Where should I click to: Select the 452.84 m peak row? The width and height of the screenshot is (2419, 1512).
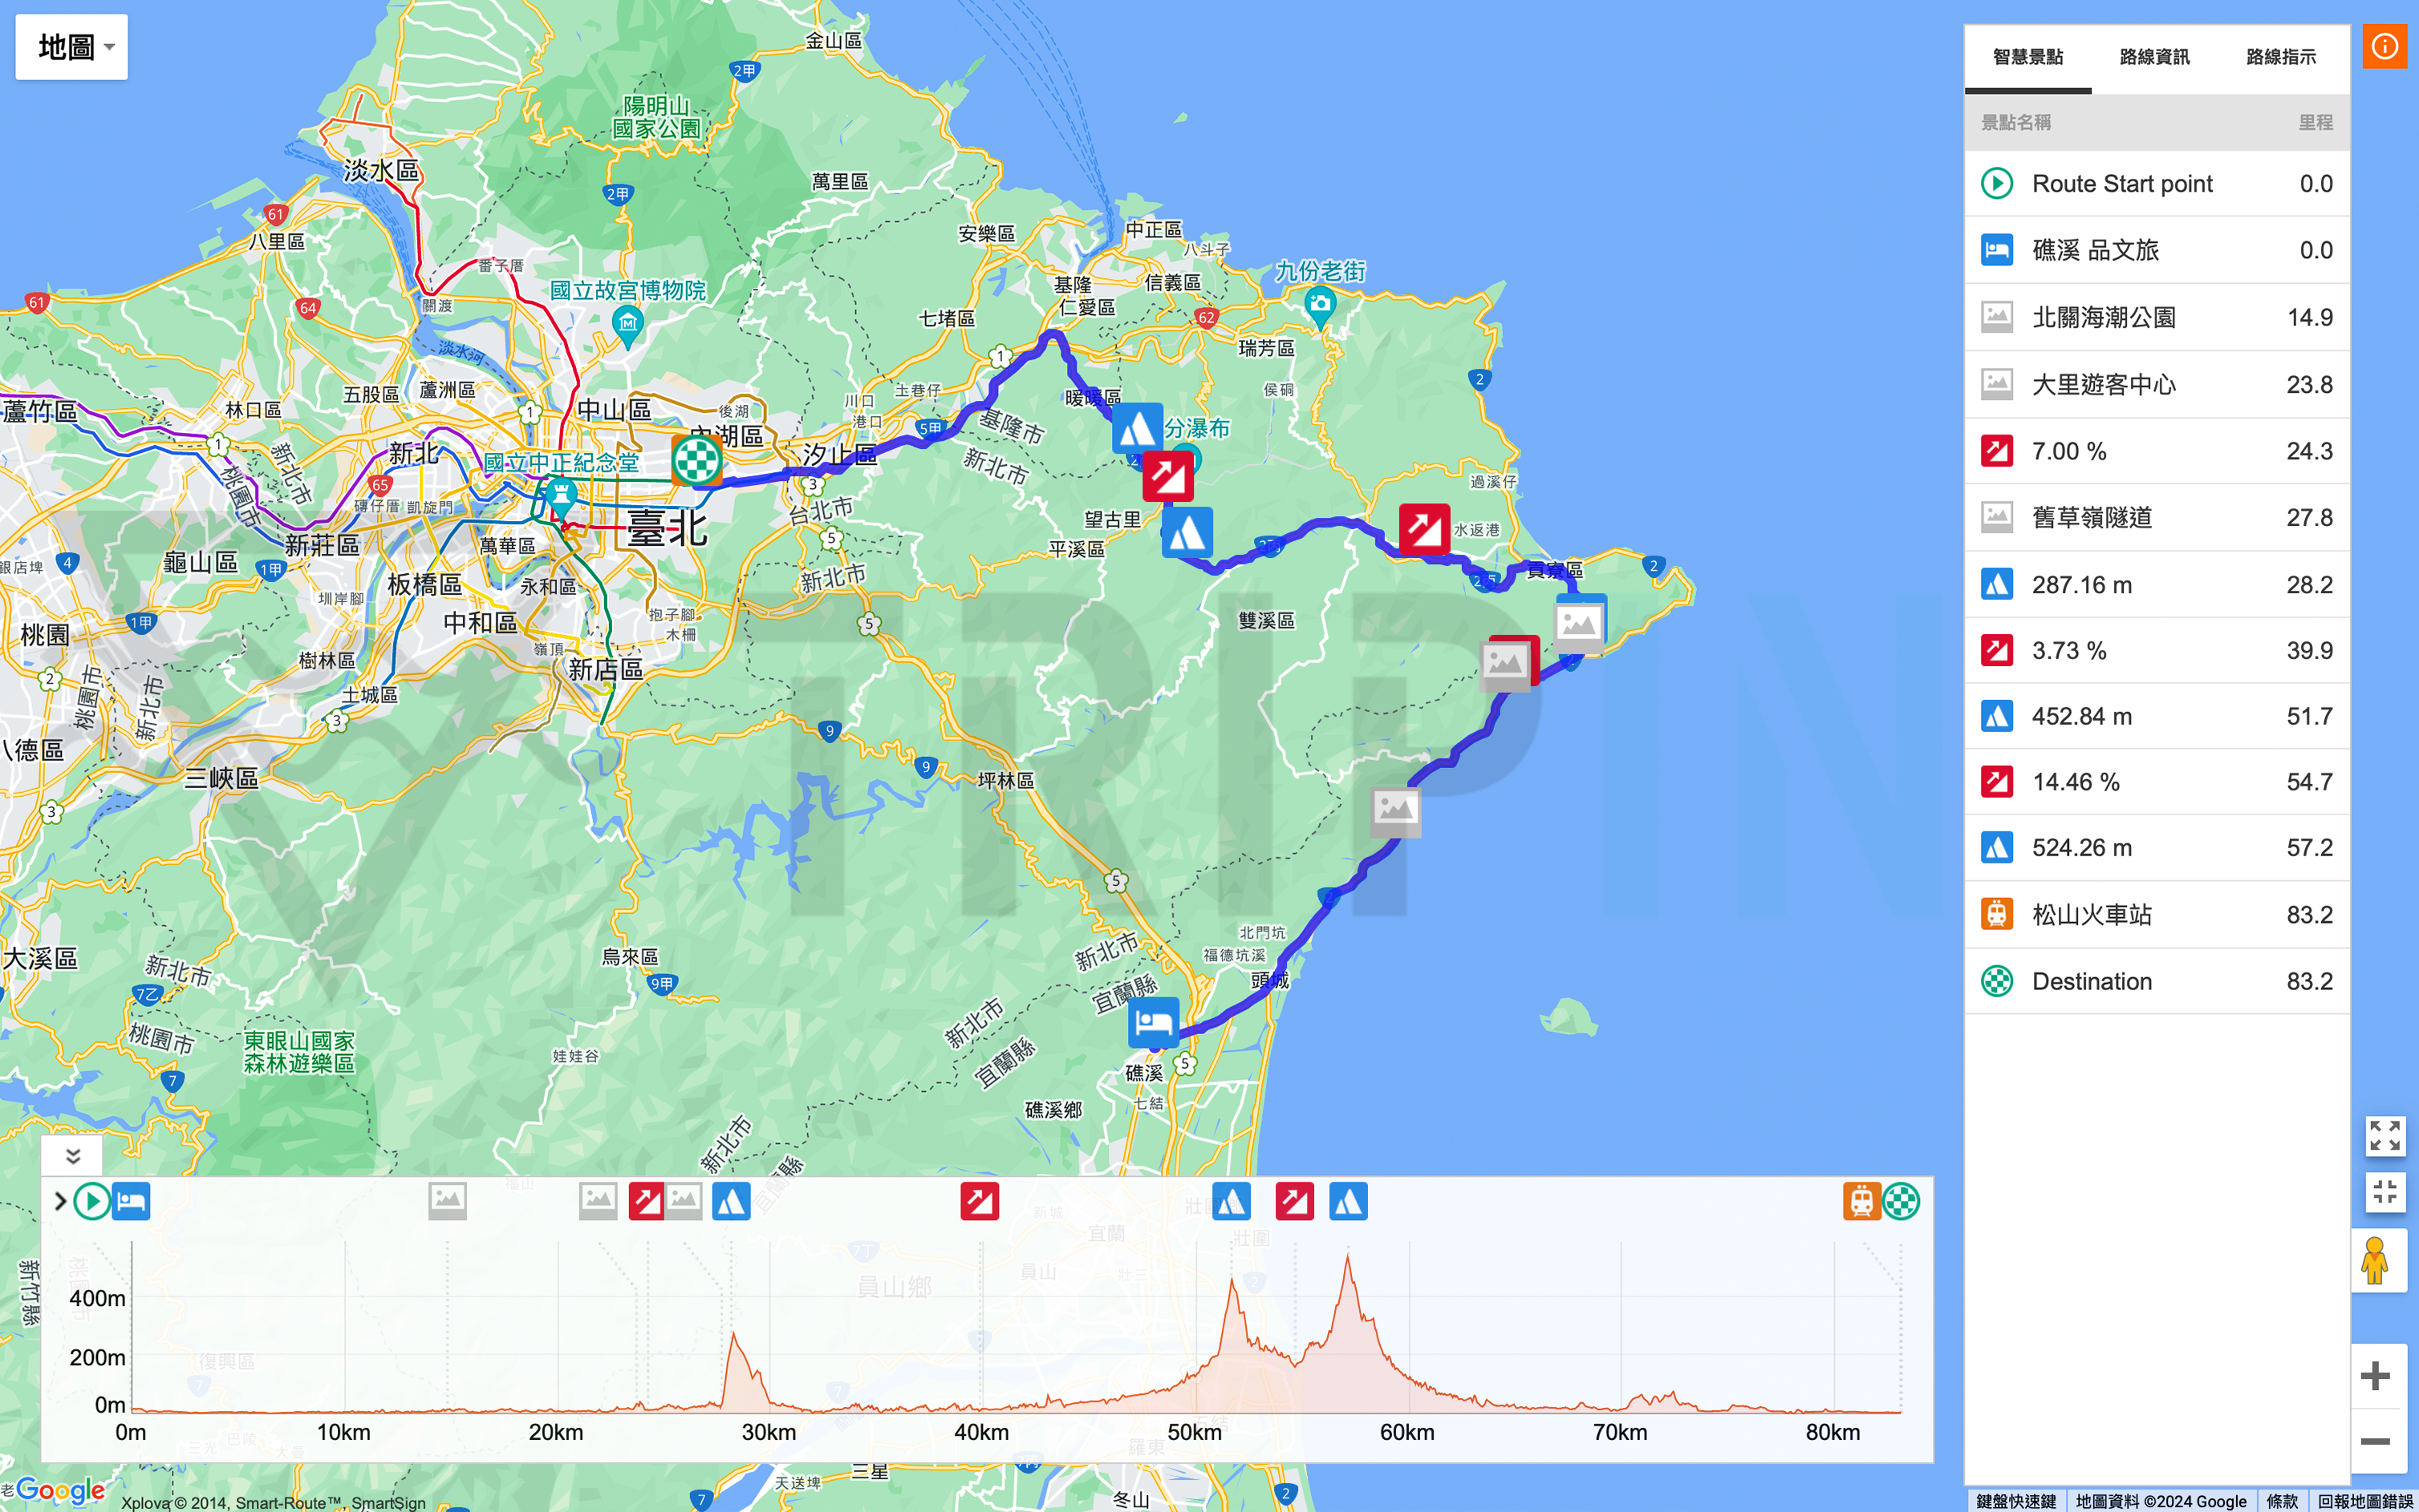point(2157,716)
